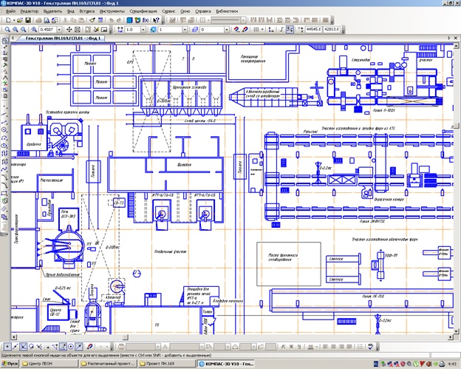Open the Библиотеки menu
The width and height of the screenshot is (461, 369).
point(227,11)
